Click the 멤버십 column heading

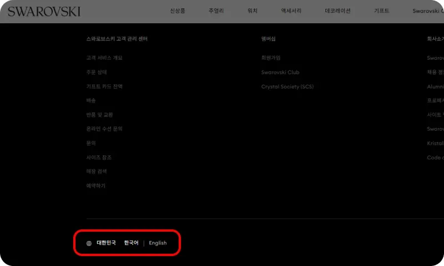[268, 39]
